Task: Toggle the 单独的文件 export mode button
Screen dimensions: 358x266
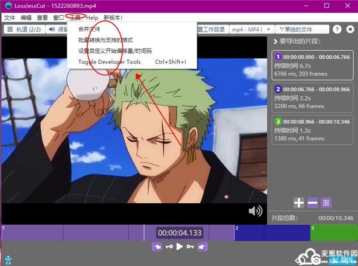Action: point(302,29)
